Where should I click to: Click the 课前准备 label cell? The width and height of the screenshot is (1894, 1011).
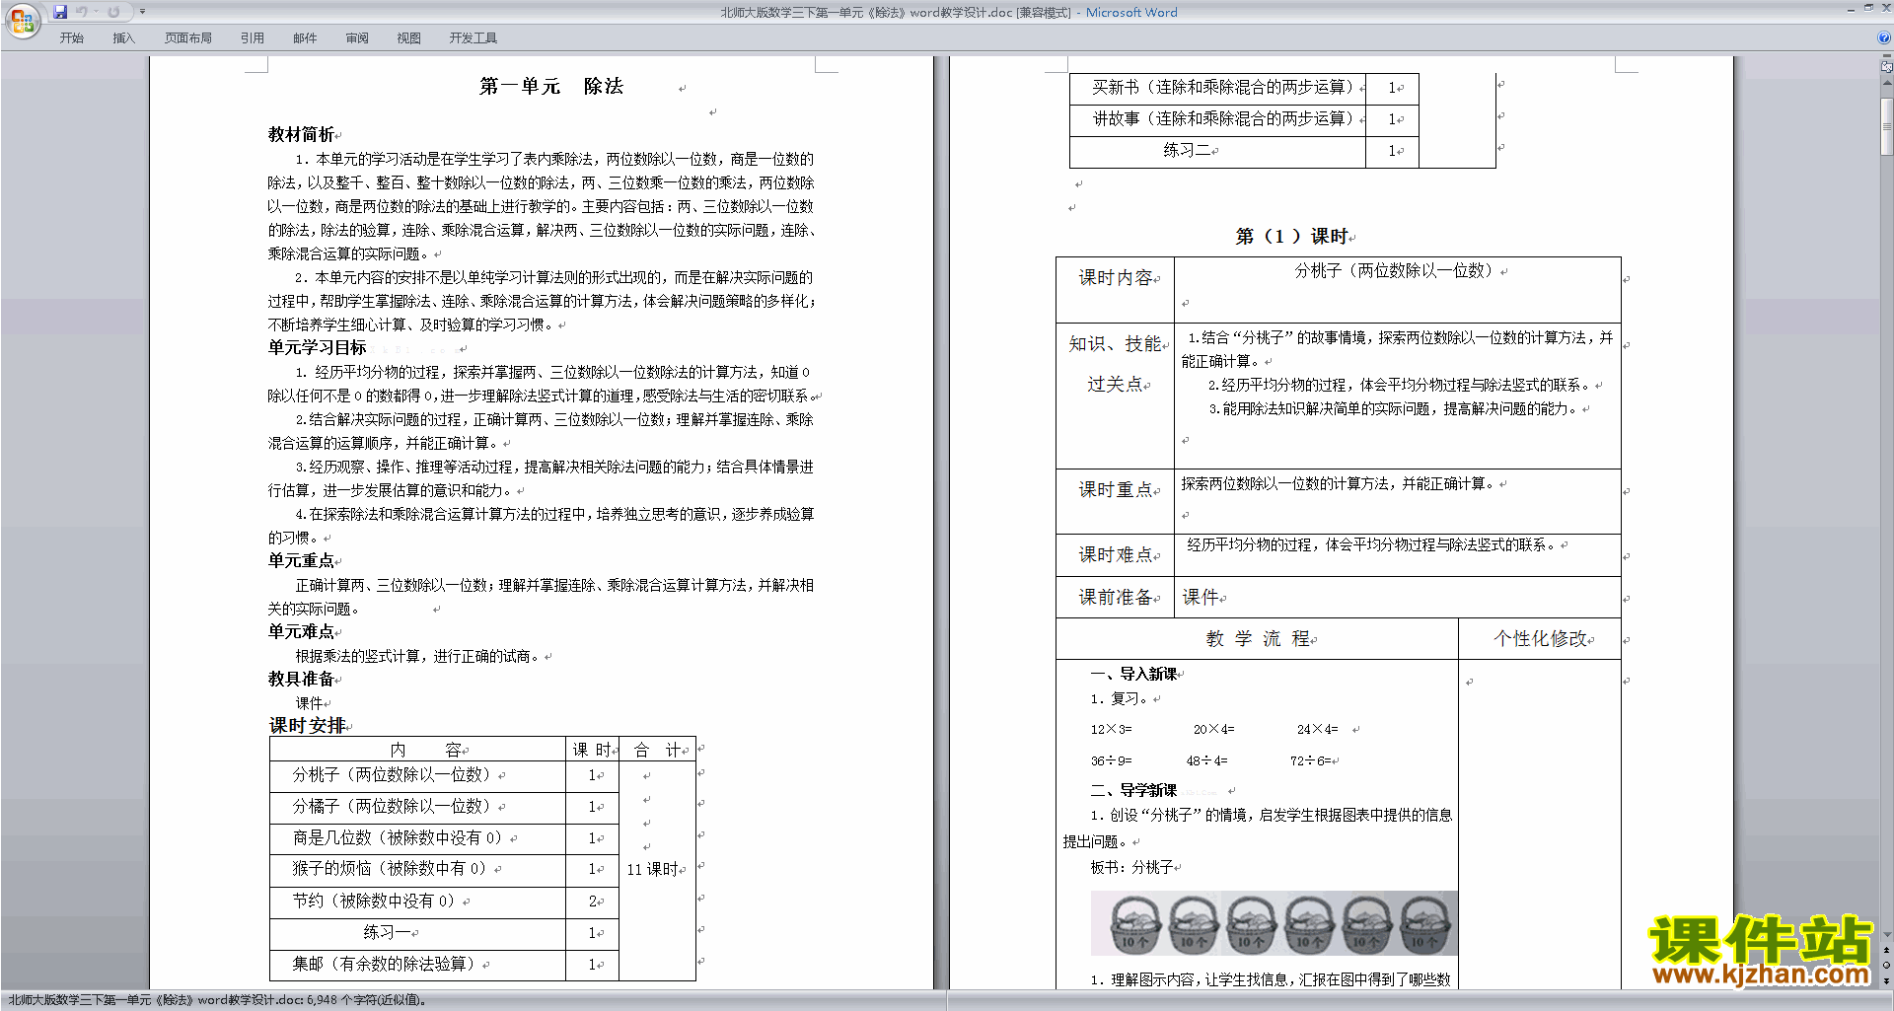[1115, 598]
